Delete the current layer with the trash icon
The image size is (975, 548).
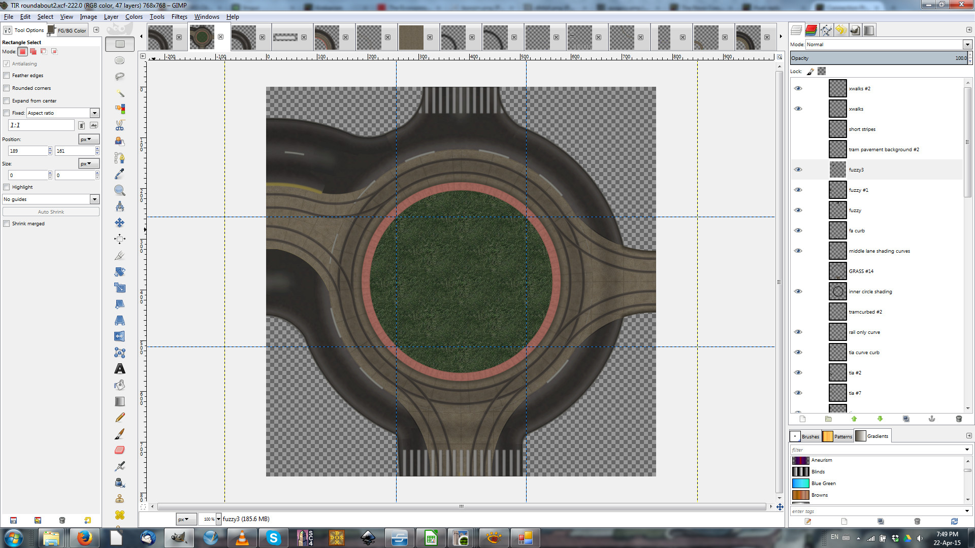[x=959, y=419]
